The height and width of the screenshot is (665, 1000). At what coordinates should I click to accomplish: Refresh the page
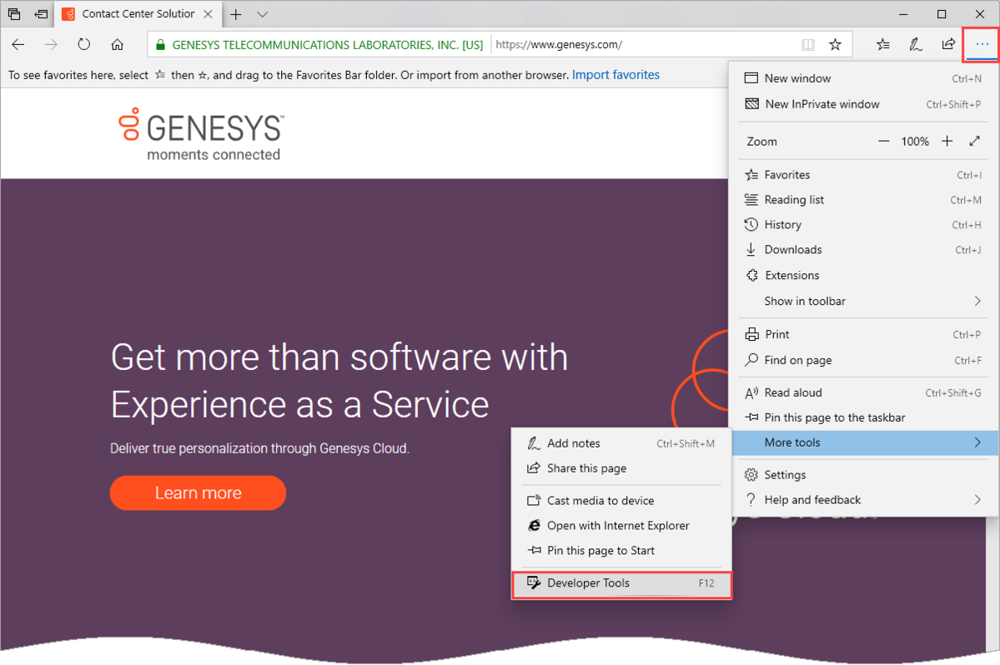[84, 45]
